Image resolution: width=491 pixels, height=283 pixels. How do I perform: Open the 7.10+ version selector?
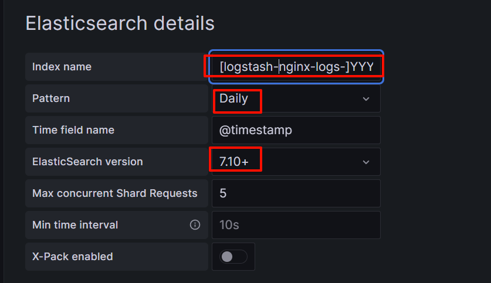coord(296,162)
